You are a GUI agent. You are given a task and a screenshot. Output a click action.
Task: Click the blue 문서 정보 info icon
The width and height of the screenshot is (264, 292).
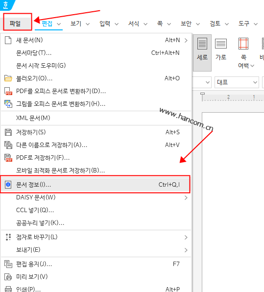coord(8,185)
